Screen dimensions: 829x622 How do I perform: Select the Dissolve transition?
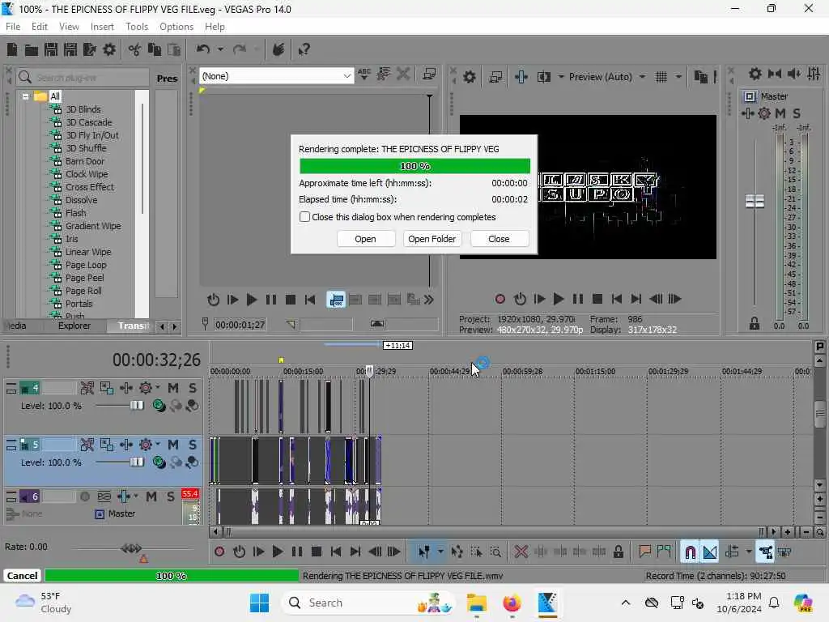pyautogui.click(x=81, y=200)
